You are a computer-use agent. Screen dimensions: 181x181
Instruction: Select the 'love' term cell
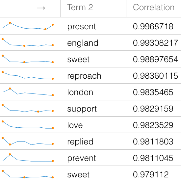pos(75,125)
